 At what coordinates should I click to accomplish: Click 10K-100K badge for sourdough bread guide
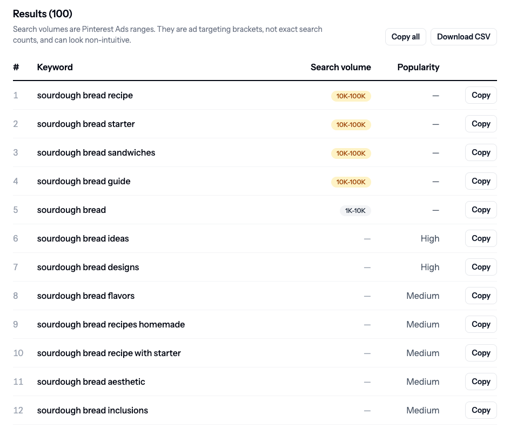pyautogui.click(x=351, y=182)
